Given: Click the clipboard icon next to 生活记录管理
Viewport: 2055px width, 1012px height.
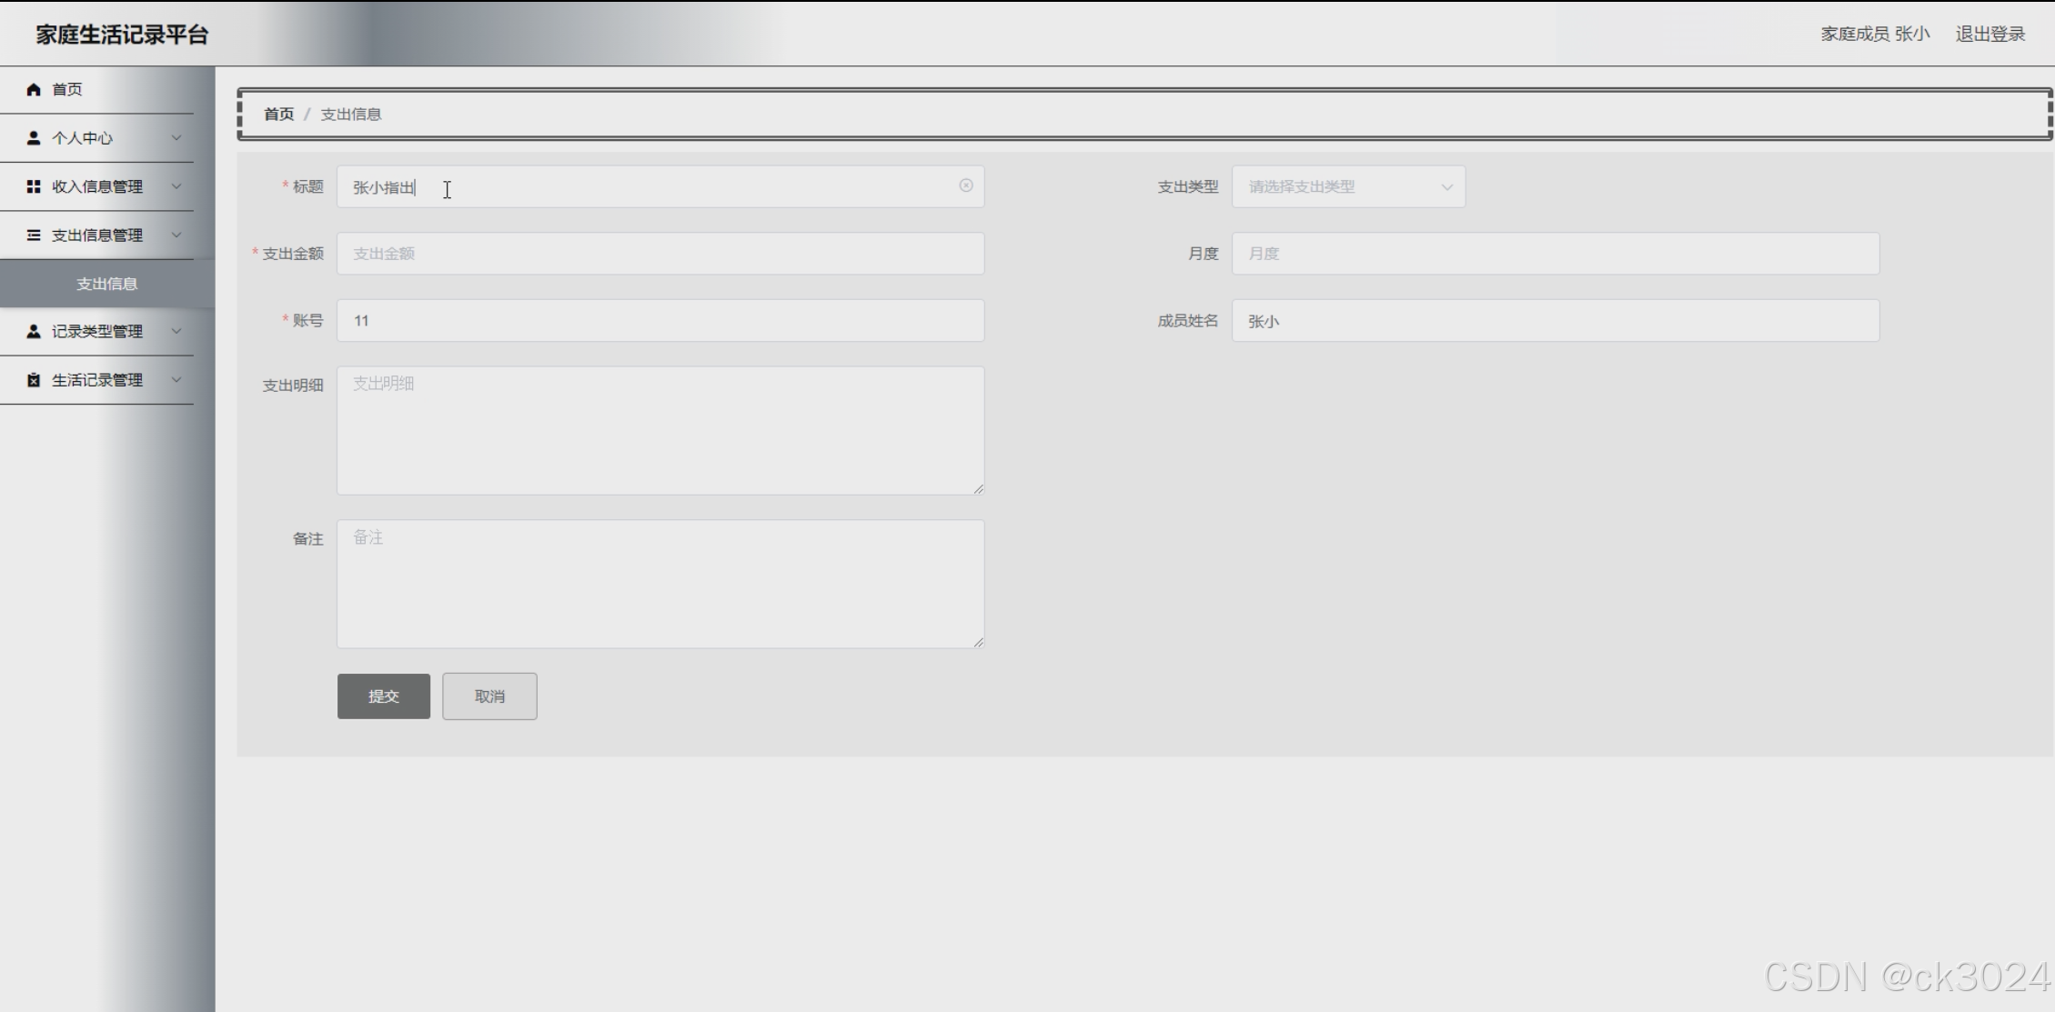Looking at the screenshot, I should click(x=34, y=380).
